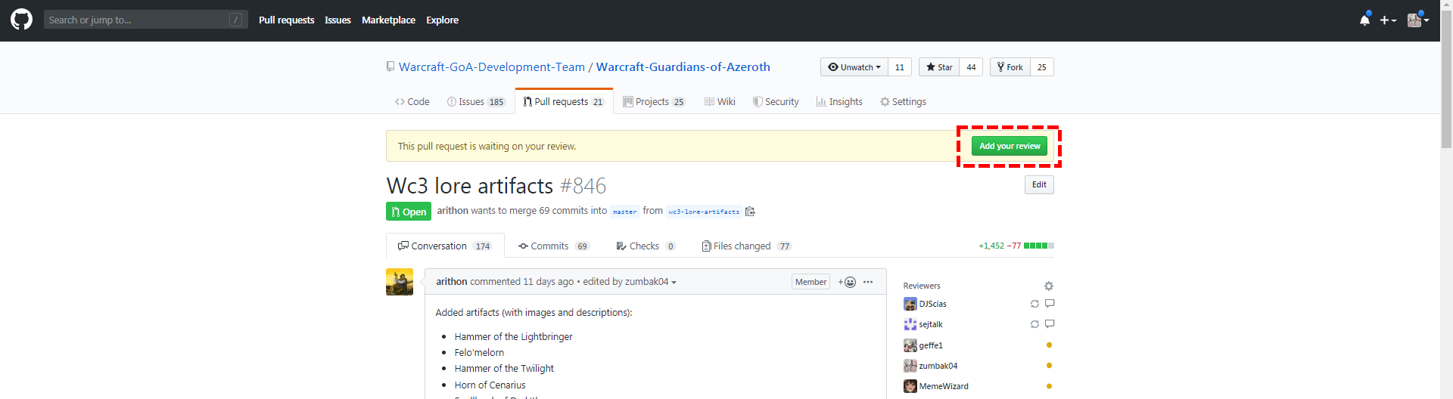Expand the "edited by zumbak04" history dropdown
Screen dimensions: 1453x399
click(630, 282)
